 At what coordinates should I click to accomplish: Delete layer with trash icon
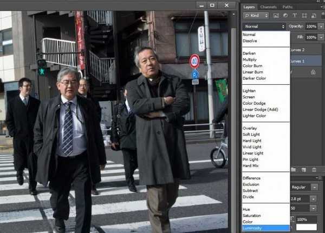point(314,170)
